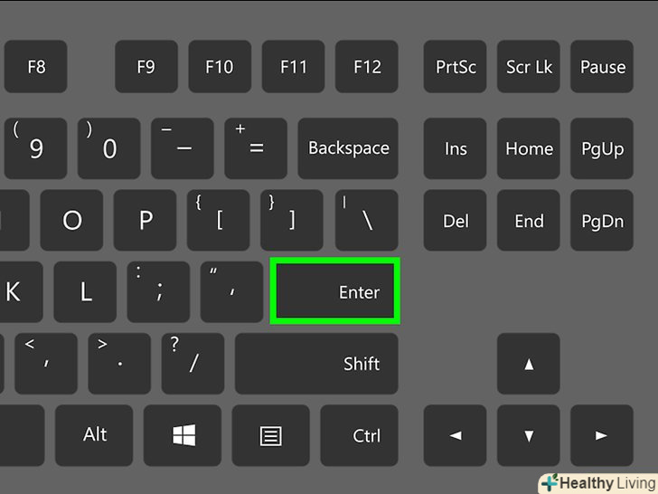Click the left arrow key
Image resolution: width=658 pixels, height=494 pixels.
(456, 435)
